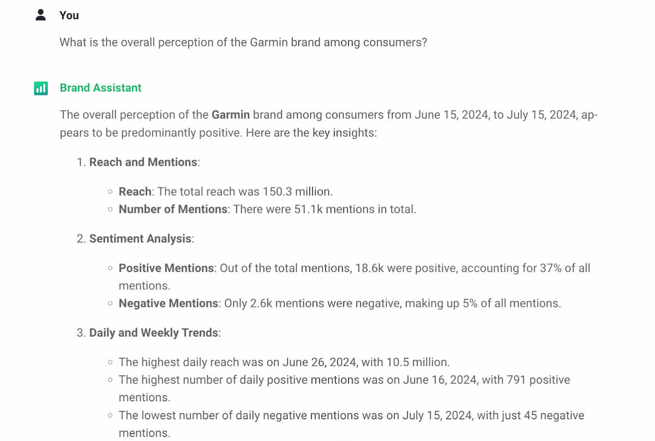Viewport: 655px width, 441px height.
Task: Click the "Positive Mentions" bullet label
Action: click(166, 268)
